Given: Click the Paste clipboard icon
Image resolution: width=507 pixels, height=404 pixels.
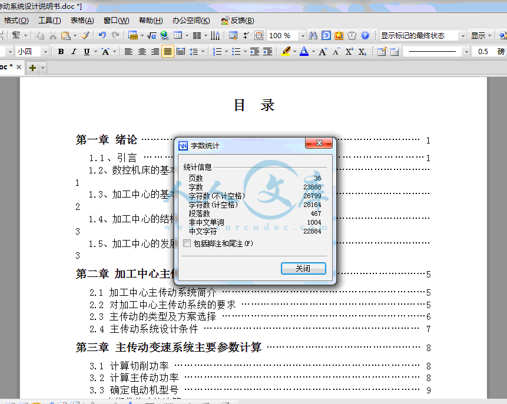Looking at the screenshot, I should coord(66,35).
